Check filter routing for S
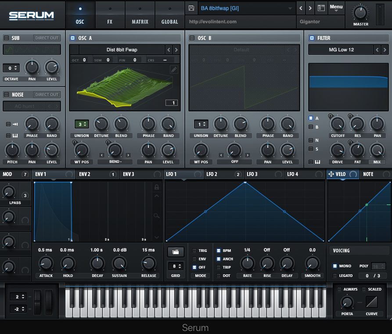 [311, 149]
